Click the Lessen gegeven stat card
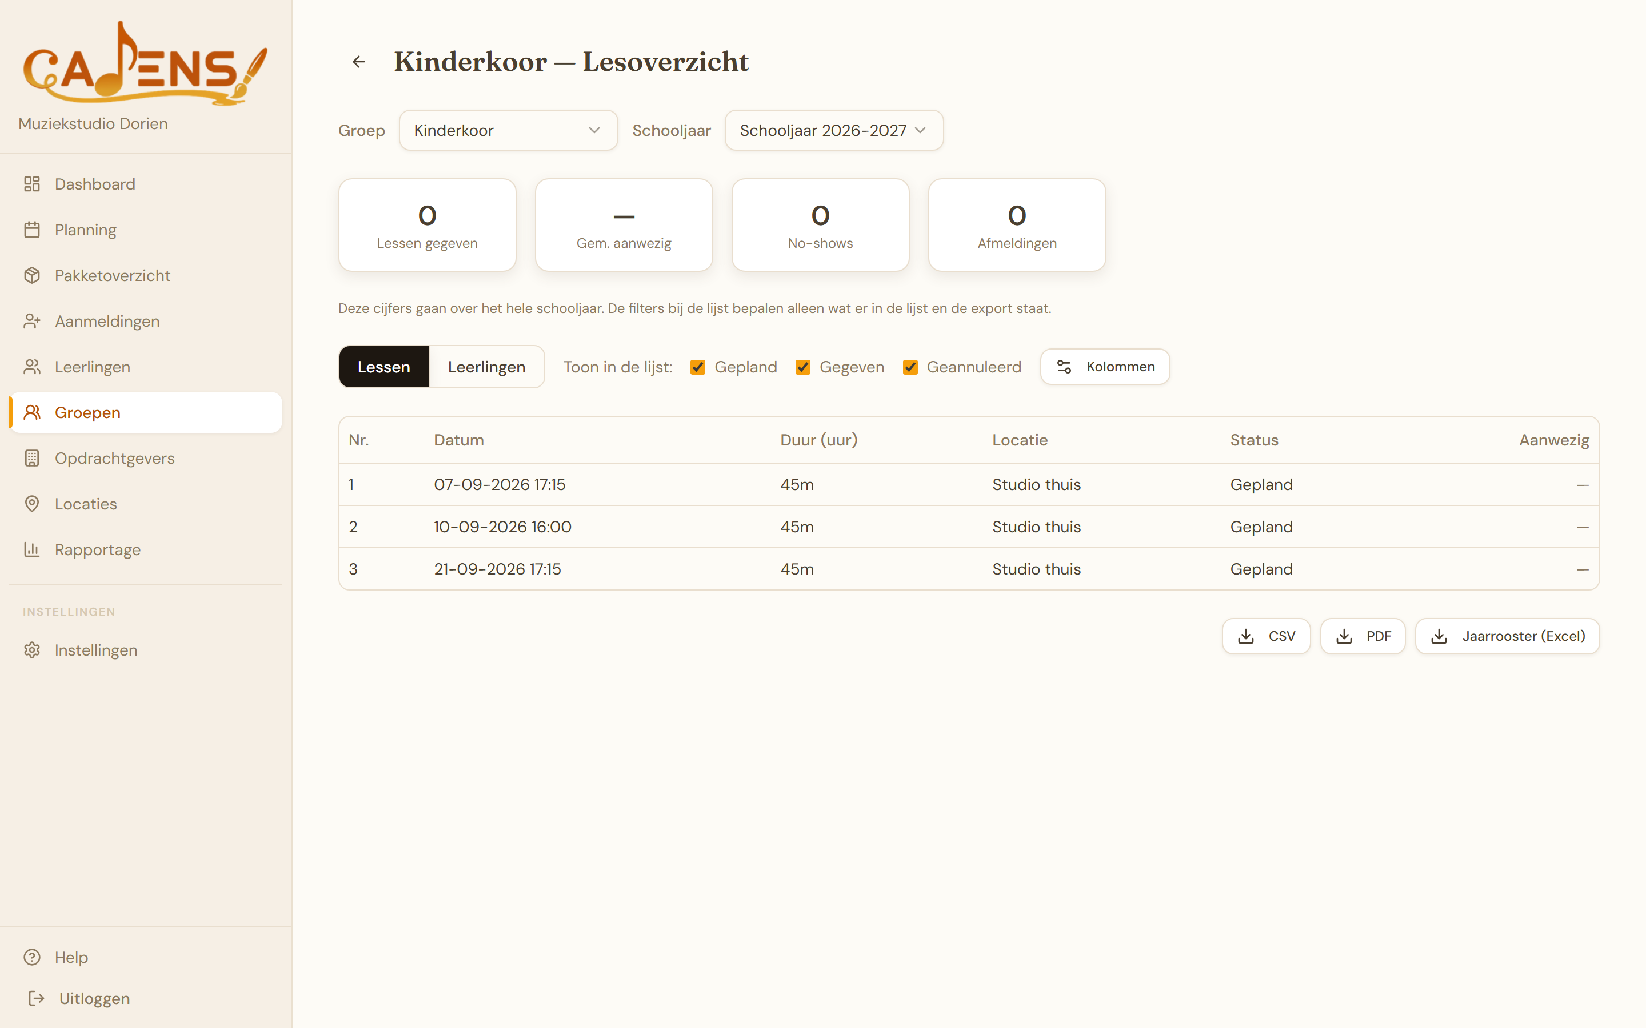This screenshot has height=1028, width=1646. (427, 225)
